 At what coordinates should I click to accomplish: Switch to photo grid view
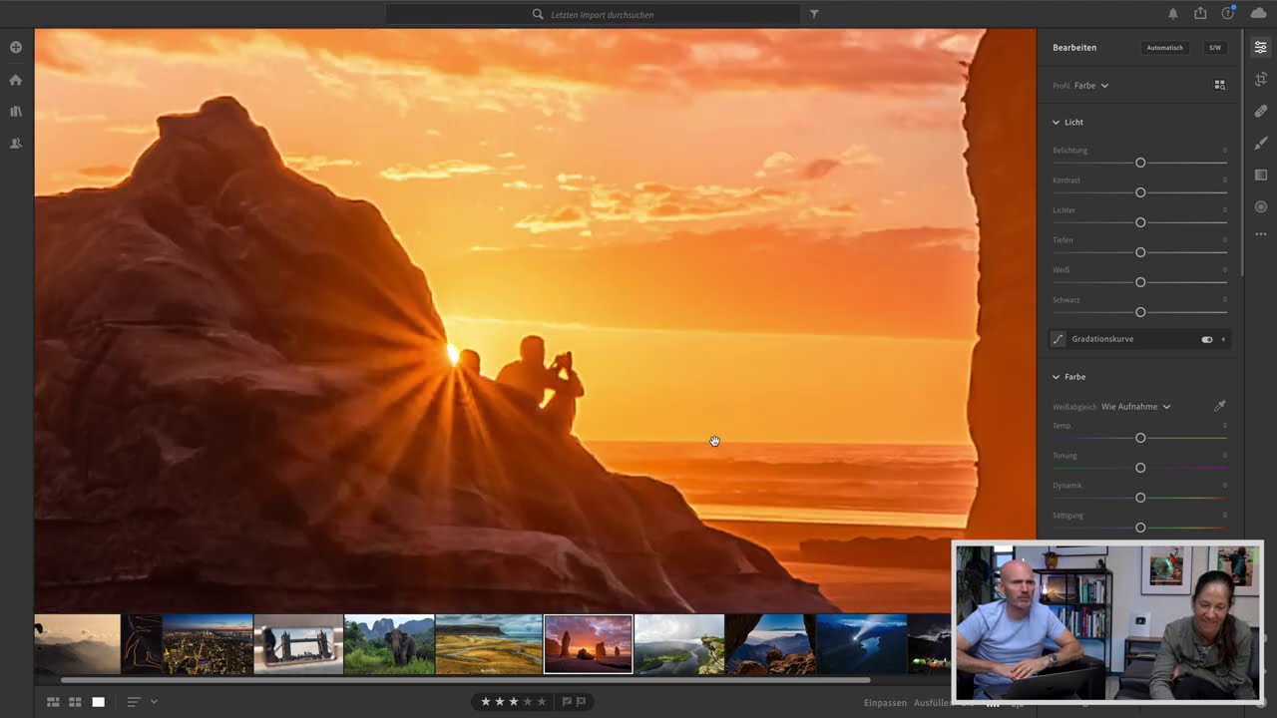54,702
